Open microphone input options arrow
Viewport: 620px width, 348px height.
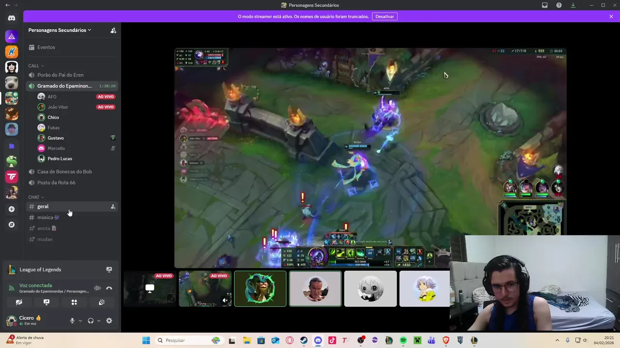pyautogui.click(x=80, y=321)
